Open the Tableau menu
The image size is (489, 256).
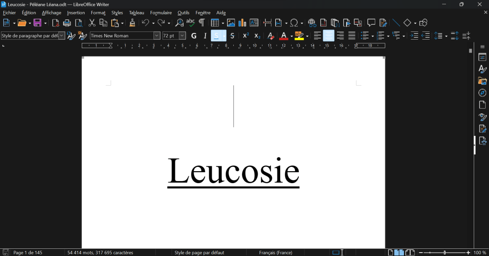tap(136, 13)
